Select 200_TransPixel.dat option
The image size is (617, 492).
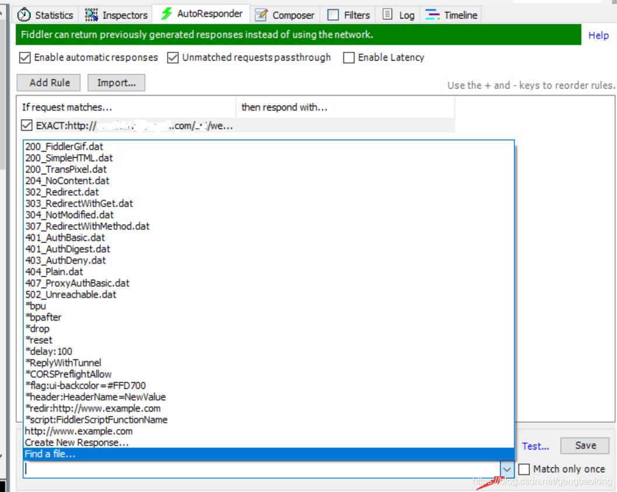click(x=269, y=169)
